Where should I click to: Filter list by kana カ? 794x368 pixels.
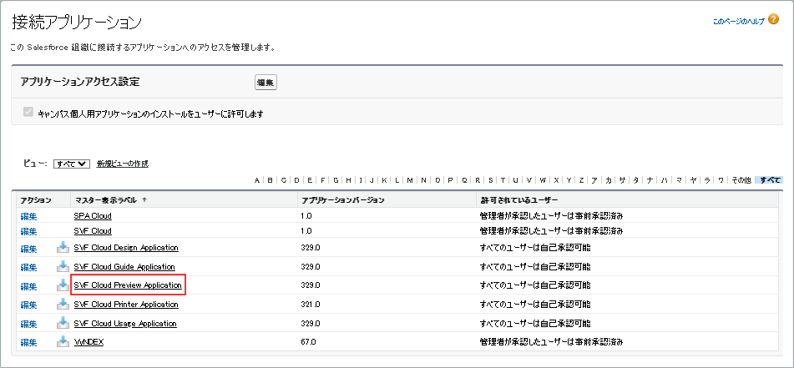click(608, 180)
